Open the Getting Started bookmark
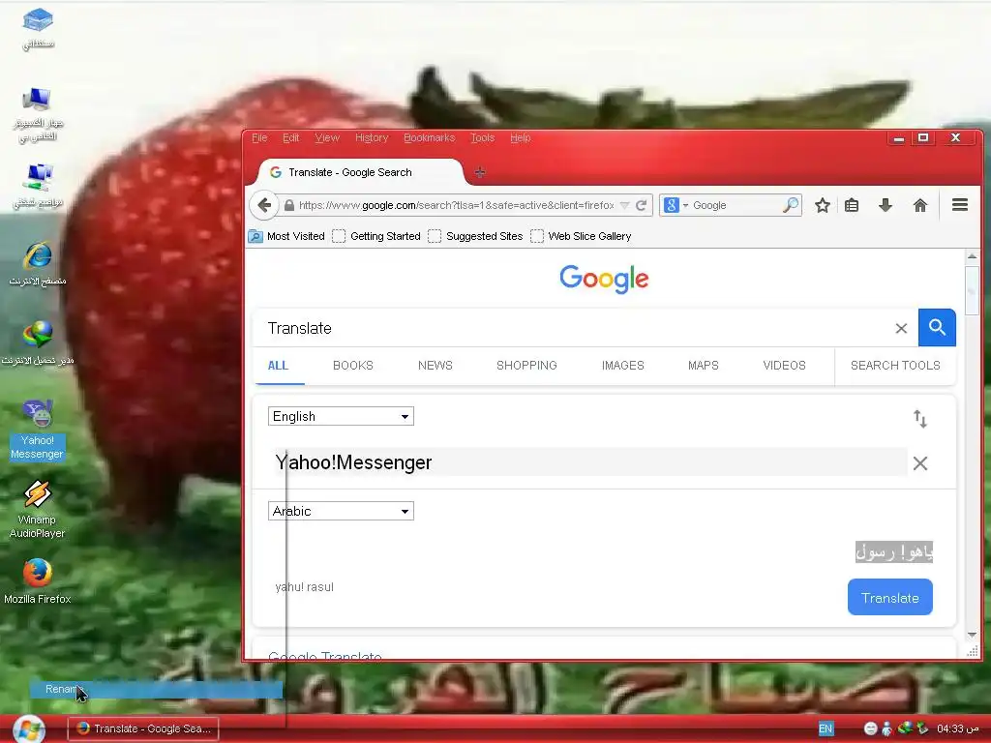Screen dimensions: 991x743 [376, 236]
